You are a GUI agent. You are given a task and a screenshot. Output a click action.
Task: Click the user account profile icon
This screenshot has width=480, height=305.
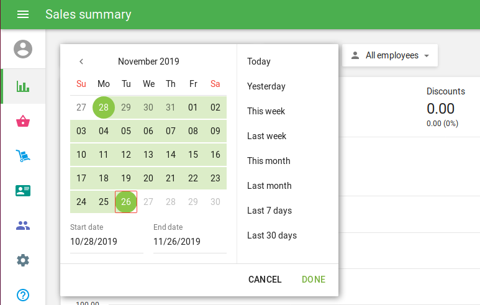pyautogui.click(x=23, y=49)
